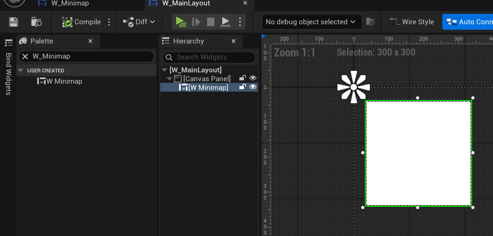Click the Hierarchy Search Widgets field
The height and width of the screenshot is (236, 493).
coord(213,57)
